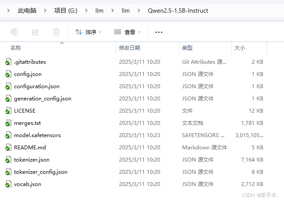
Task: Select the configuration.json file icon
Action: coord(8,86)
